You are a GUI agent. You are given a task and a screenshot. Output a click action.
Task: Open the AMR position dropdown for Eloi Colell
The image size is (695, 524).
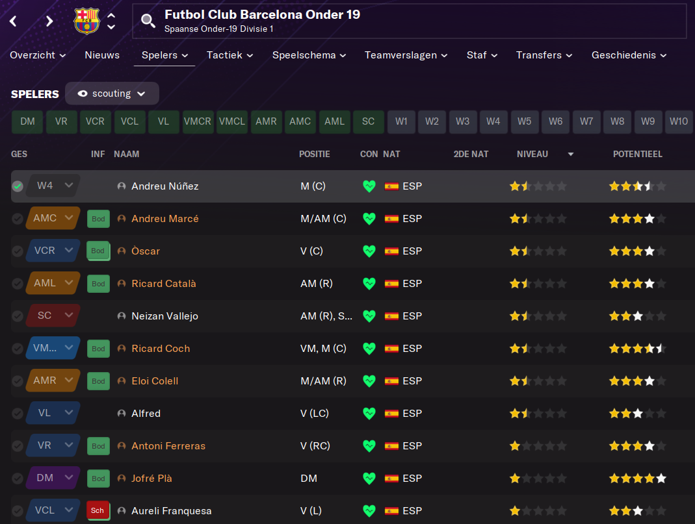(53, 380)
